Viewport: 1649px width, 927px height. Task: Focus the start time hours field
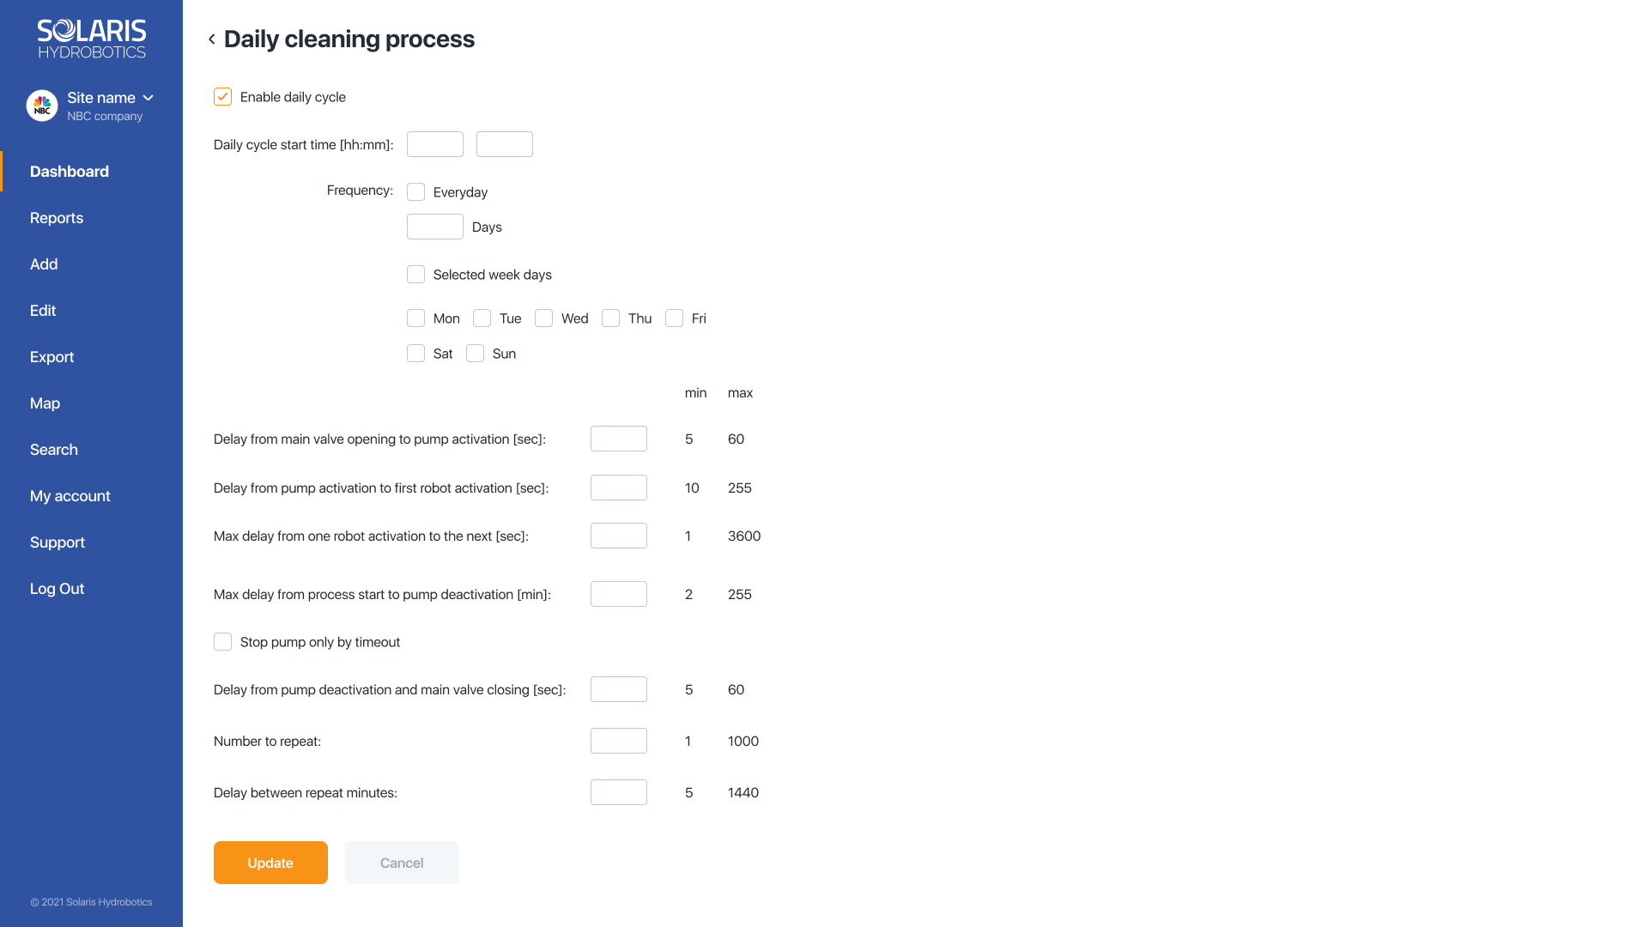(435, 144)
